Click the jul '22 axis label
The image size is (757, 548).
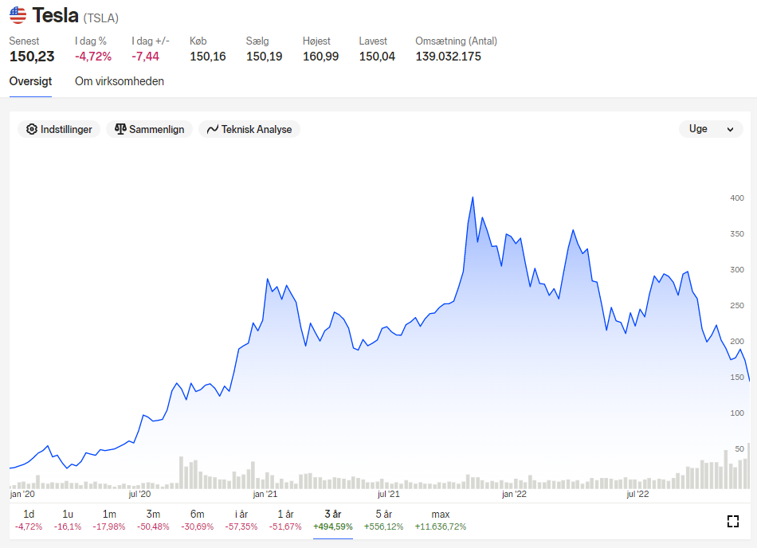coord(637,494)
